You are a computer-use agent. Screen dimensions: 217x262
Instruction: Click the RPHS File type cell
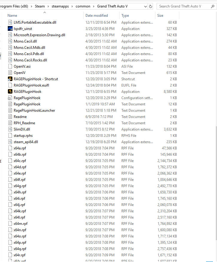coord(129,136)
